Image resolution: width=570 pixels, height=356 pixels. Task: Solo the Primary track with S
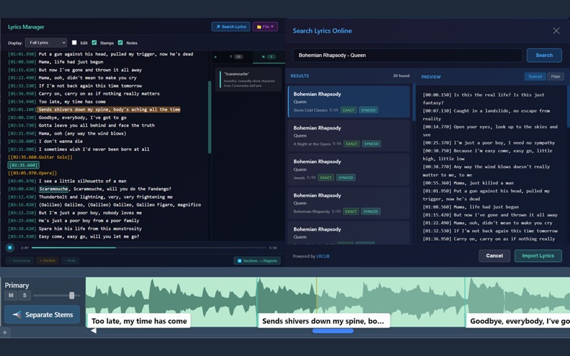point(25,295)
